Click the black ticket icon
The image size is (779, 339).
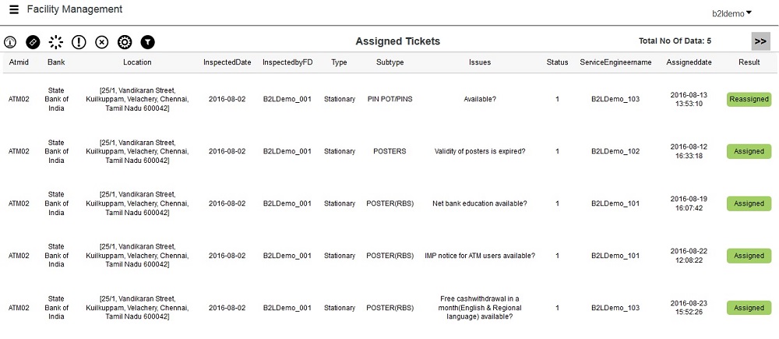point(33,42)
